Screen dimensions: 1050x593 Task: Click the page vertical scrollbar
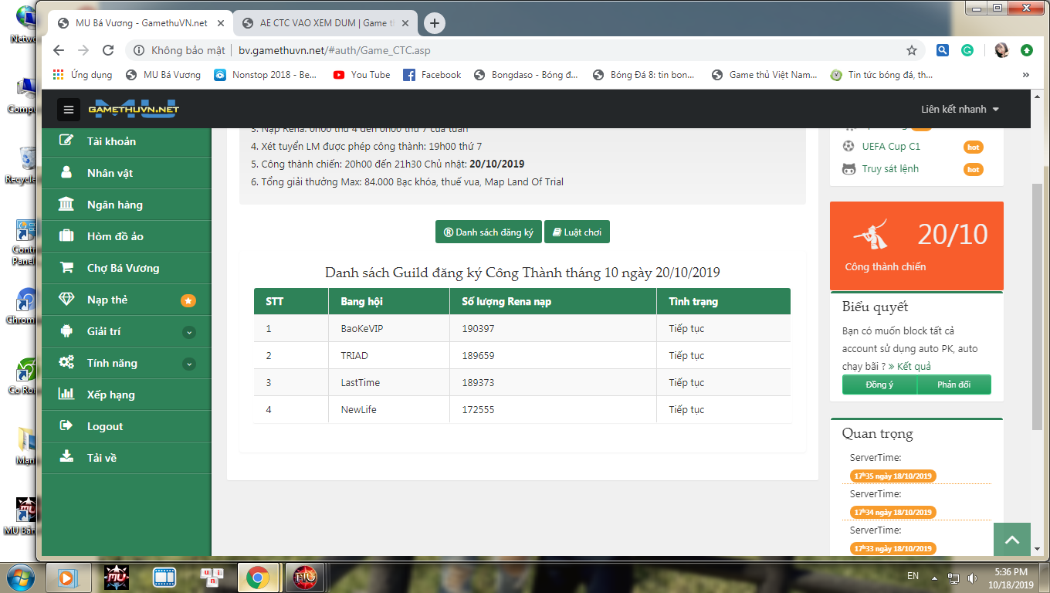pos(1037,309)
